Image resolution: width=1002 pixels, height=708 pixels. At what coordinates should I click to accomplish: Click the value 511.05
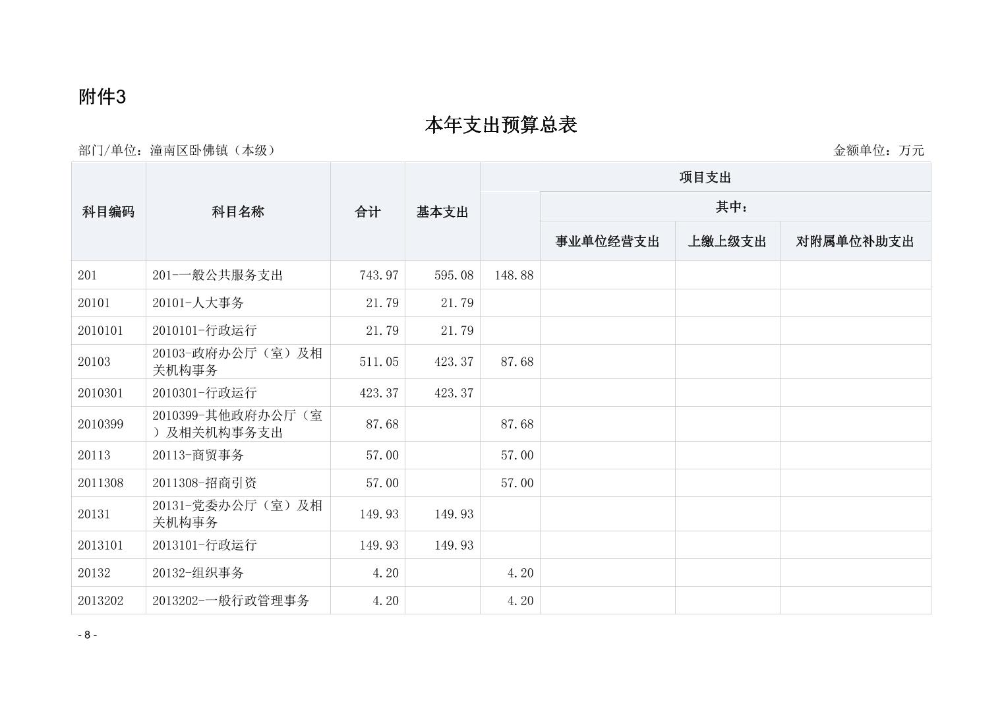(x=379, y=361)
